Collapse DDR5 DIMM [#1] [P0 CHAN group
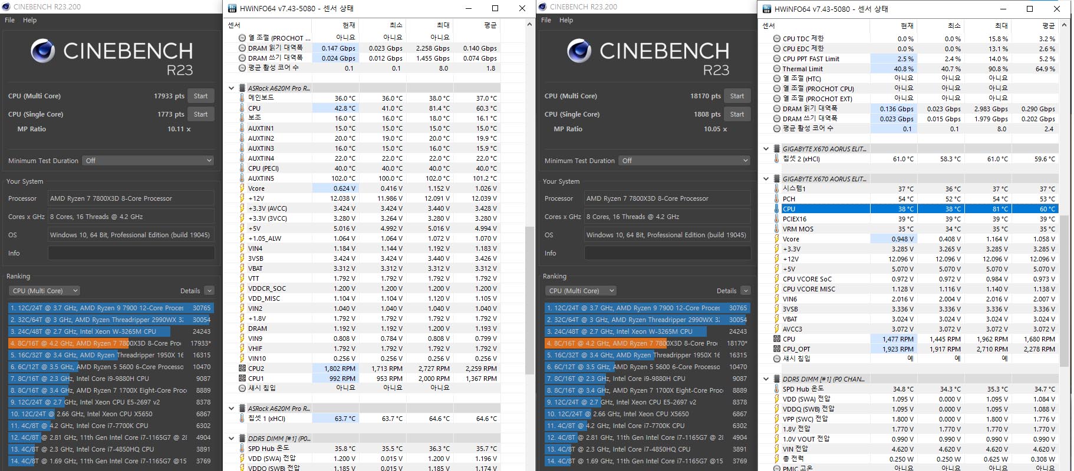1074x471 pixels. click(766, 379)
